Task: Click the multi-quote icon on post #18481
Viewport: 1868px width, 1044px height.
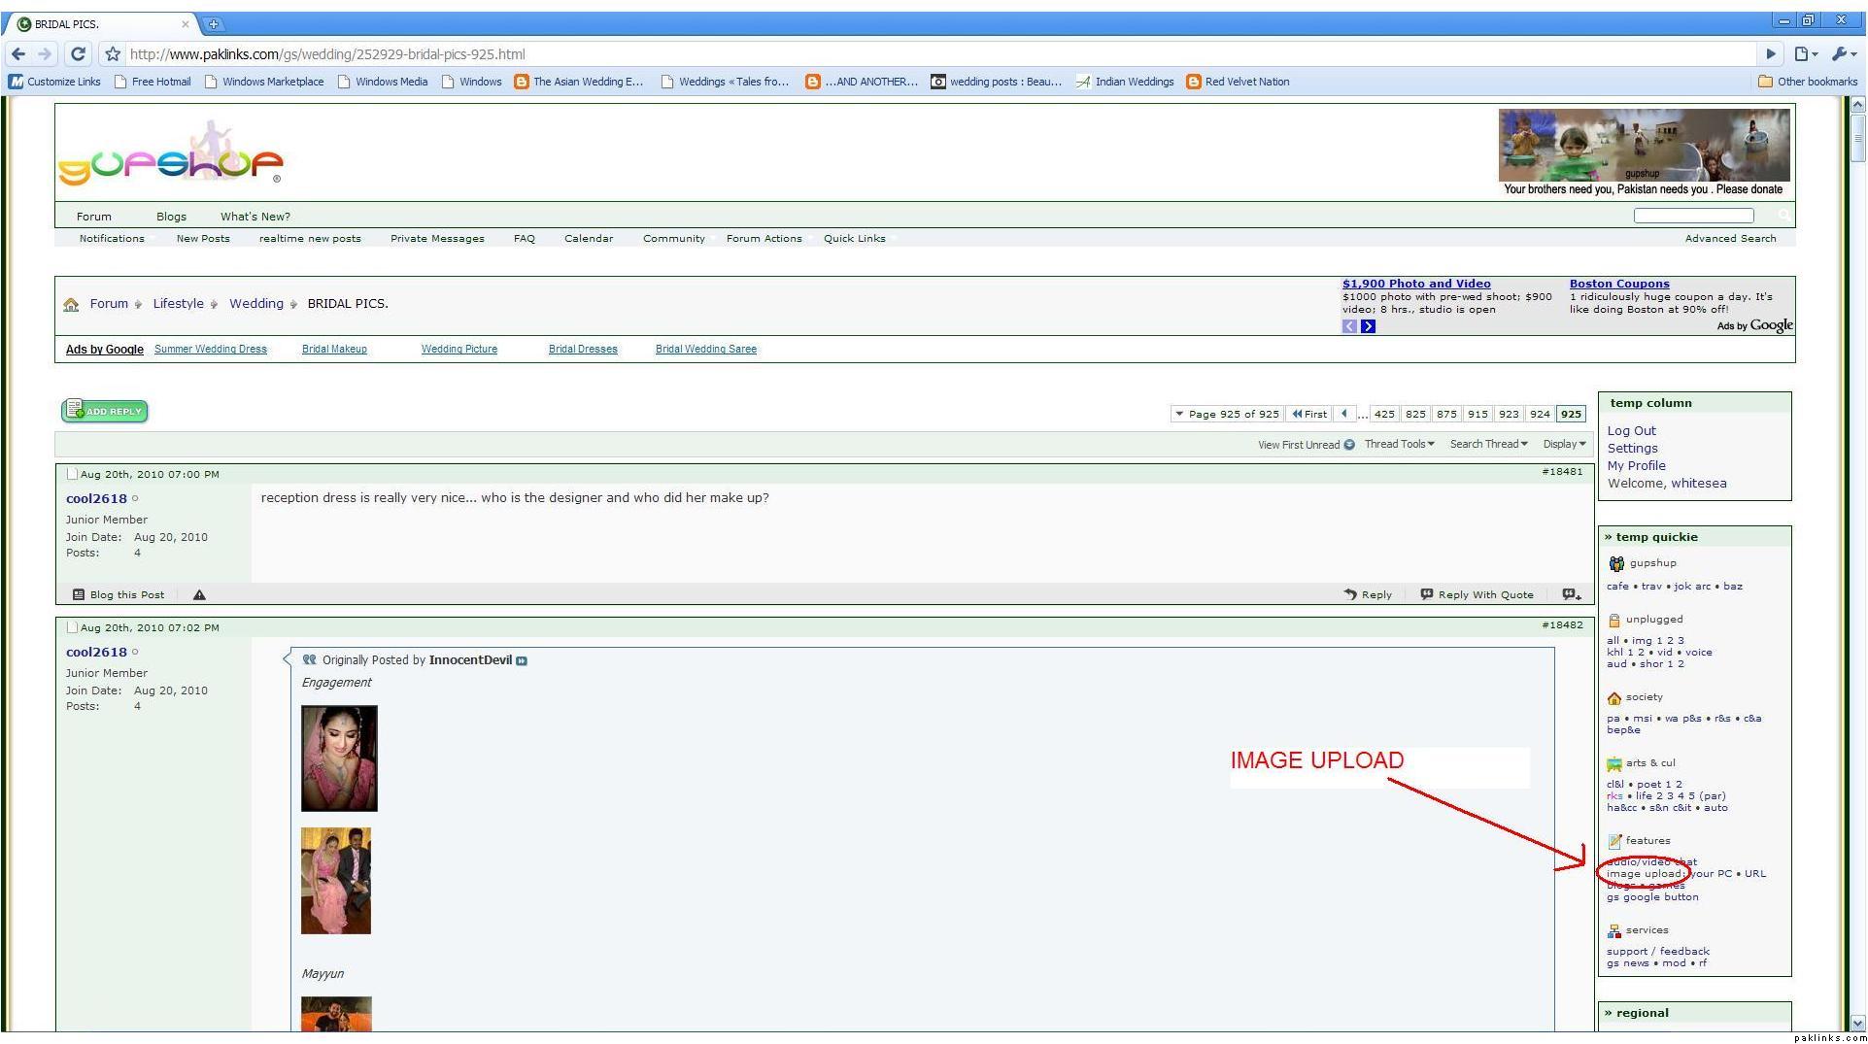Action: [x=1571, y=595]
